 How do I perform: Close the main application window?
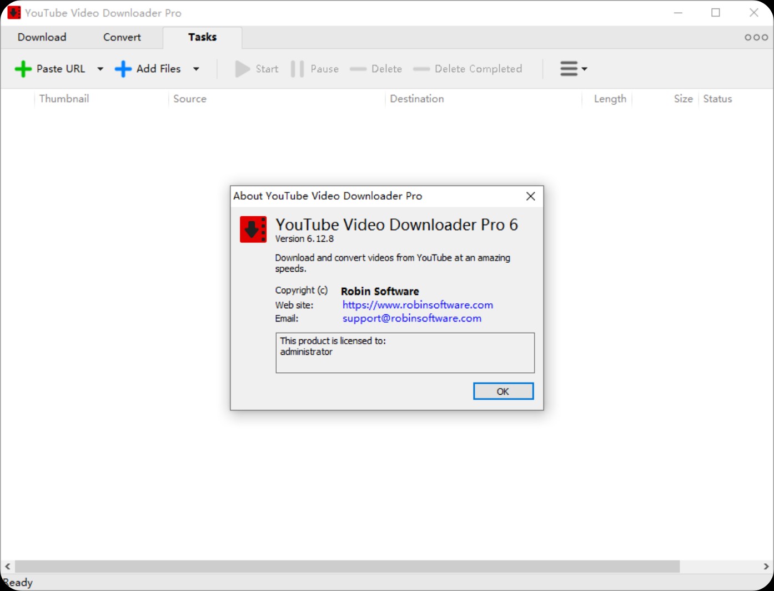point(753,13)
